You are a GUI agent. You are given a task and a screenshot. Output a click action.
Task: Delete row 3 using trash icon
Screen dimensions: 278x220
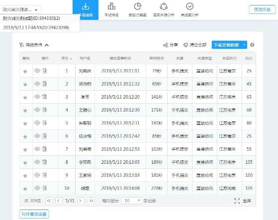pos(44,97)
